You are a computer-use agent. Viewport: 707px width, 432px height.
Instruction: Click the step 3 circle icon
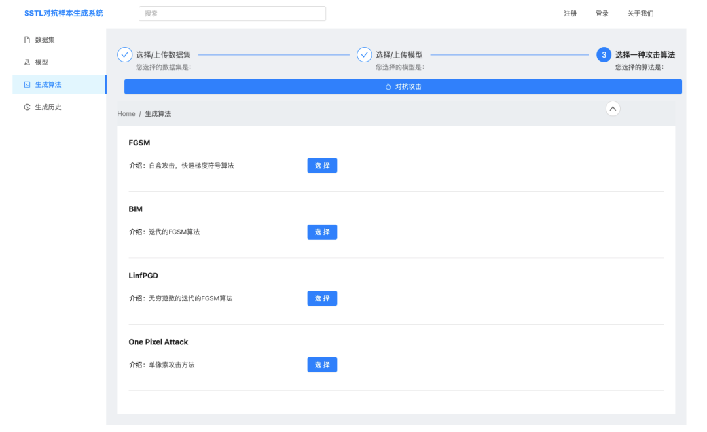pos(604,54)
